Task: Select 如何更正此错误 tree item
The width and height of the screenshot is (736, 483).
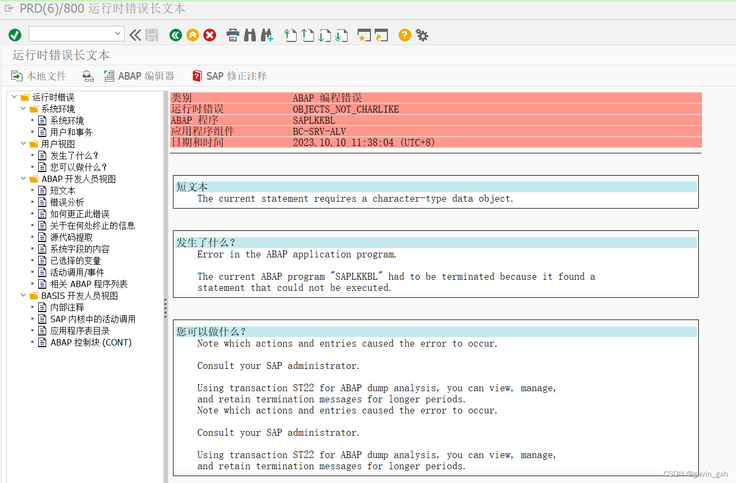Action: (80, 214)
